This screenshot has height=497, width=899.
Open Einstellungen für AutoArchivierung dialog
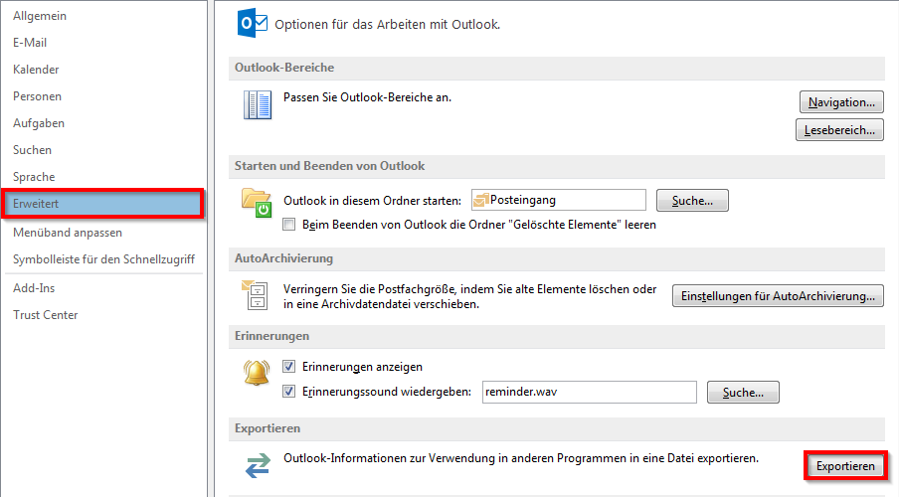(x=778, y=296)
